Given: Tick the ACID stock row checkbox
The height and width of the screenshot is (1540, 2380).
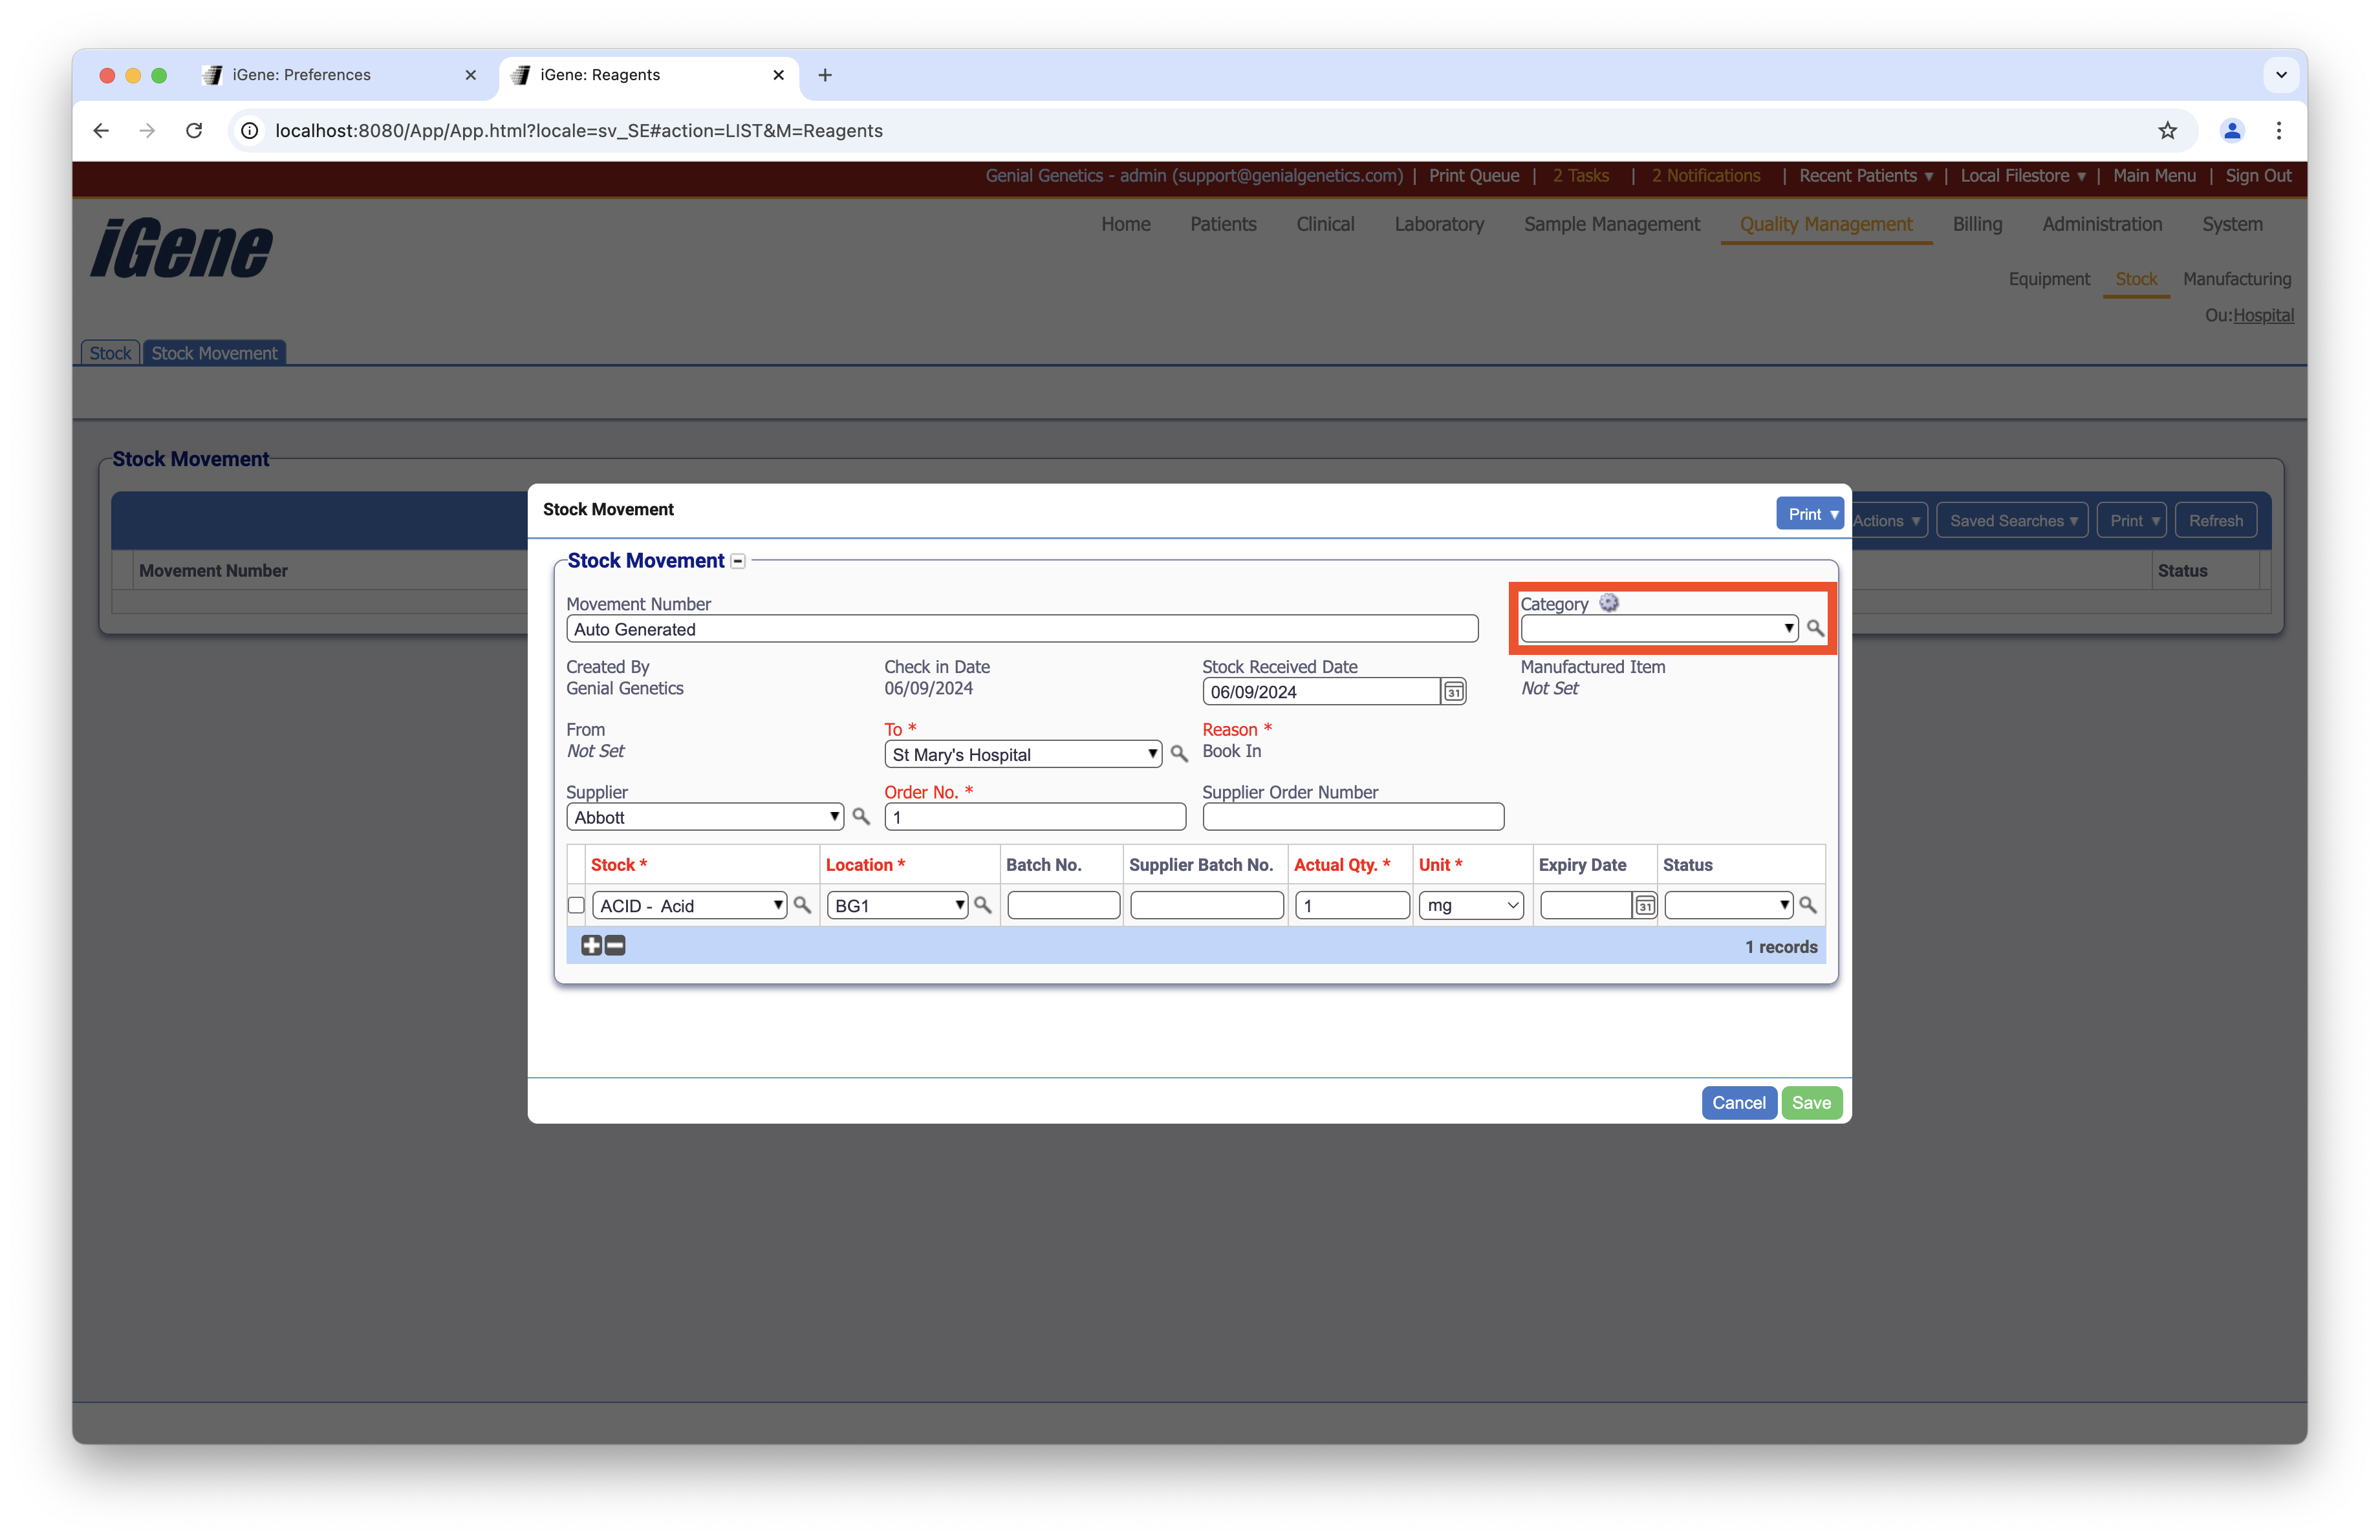Looking at the screenshot, I should pos(576,905).
